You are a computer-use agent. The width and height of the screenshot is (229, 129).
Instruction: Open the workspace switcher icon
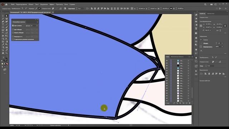tap(216, 4)
